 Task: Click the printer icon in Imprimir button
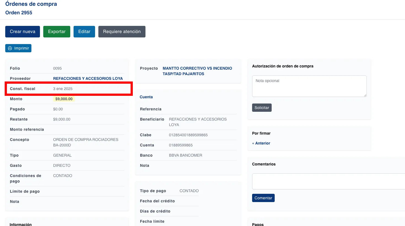coord(10,48)
